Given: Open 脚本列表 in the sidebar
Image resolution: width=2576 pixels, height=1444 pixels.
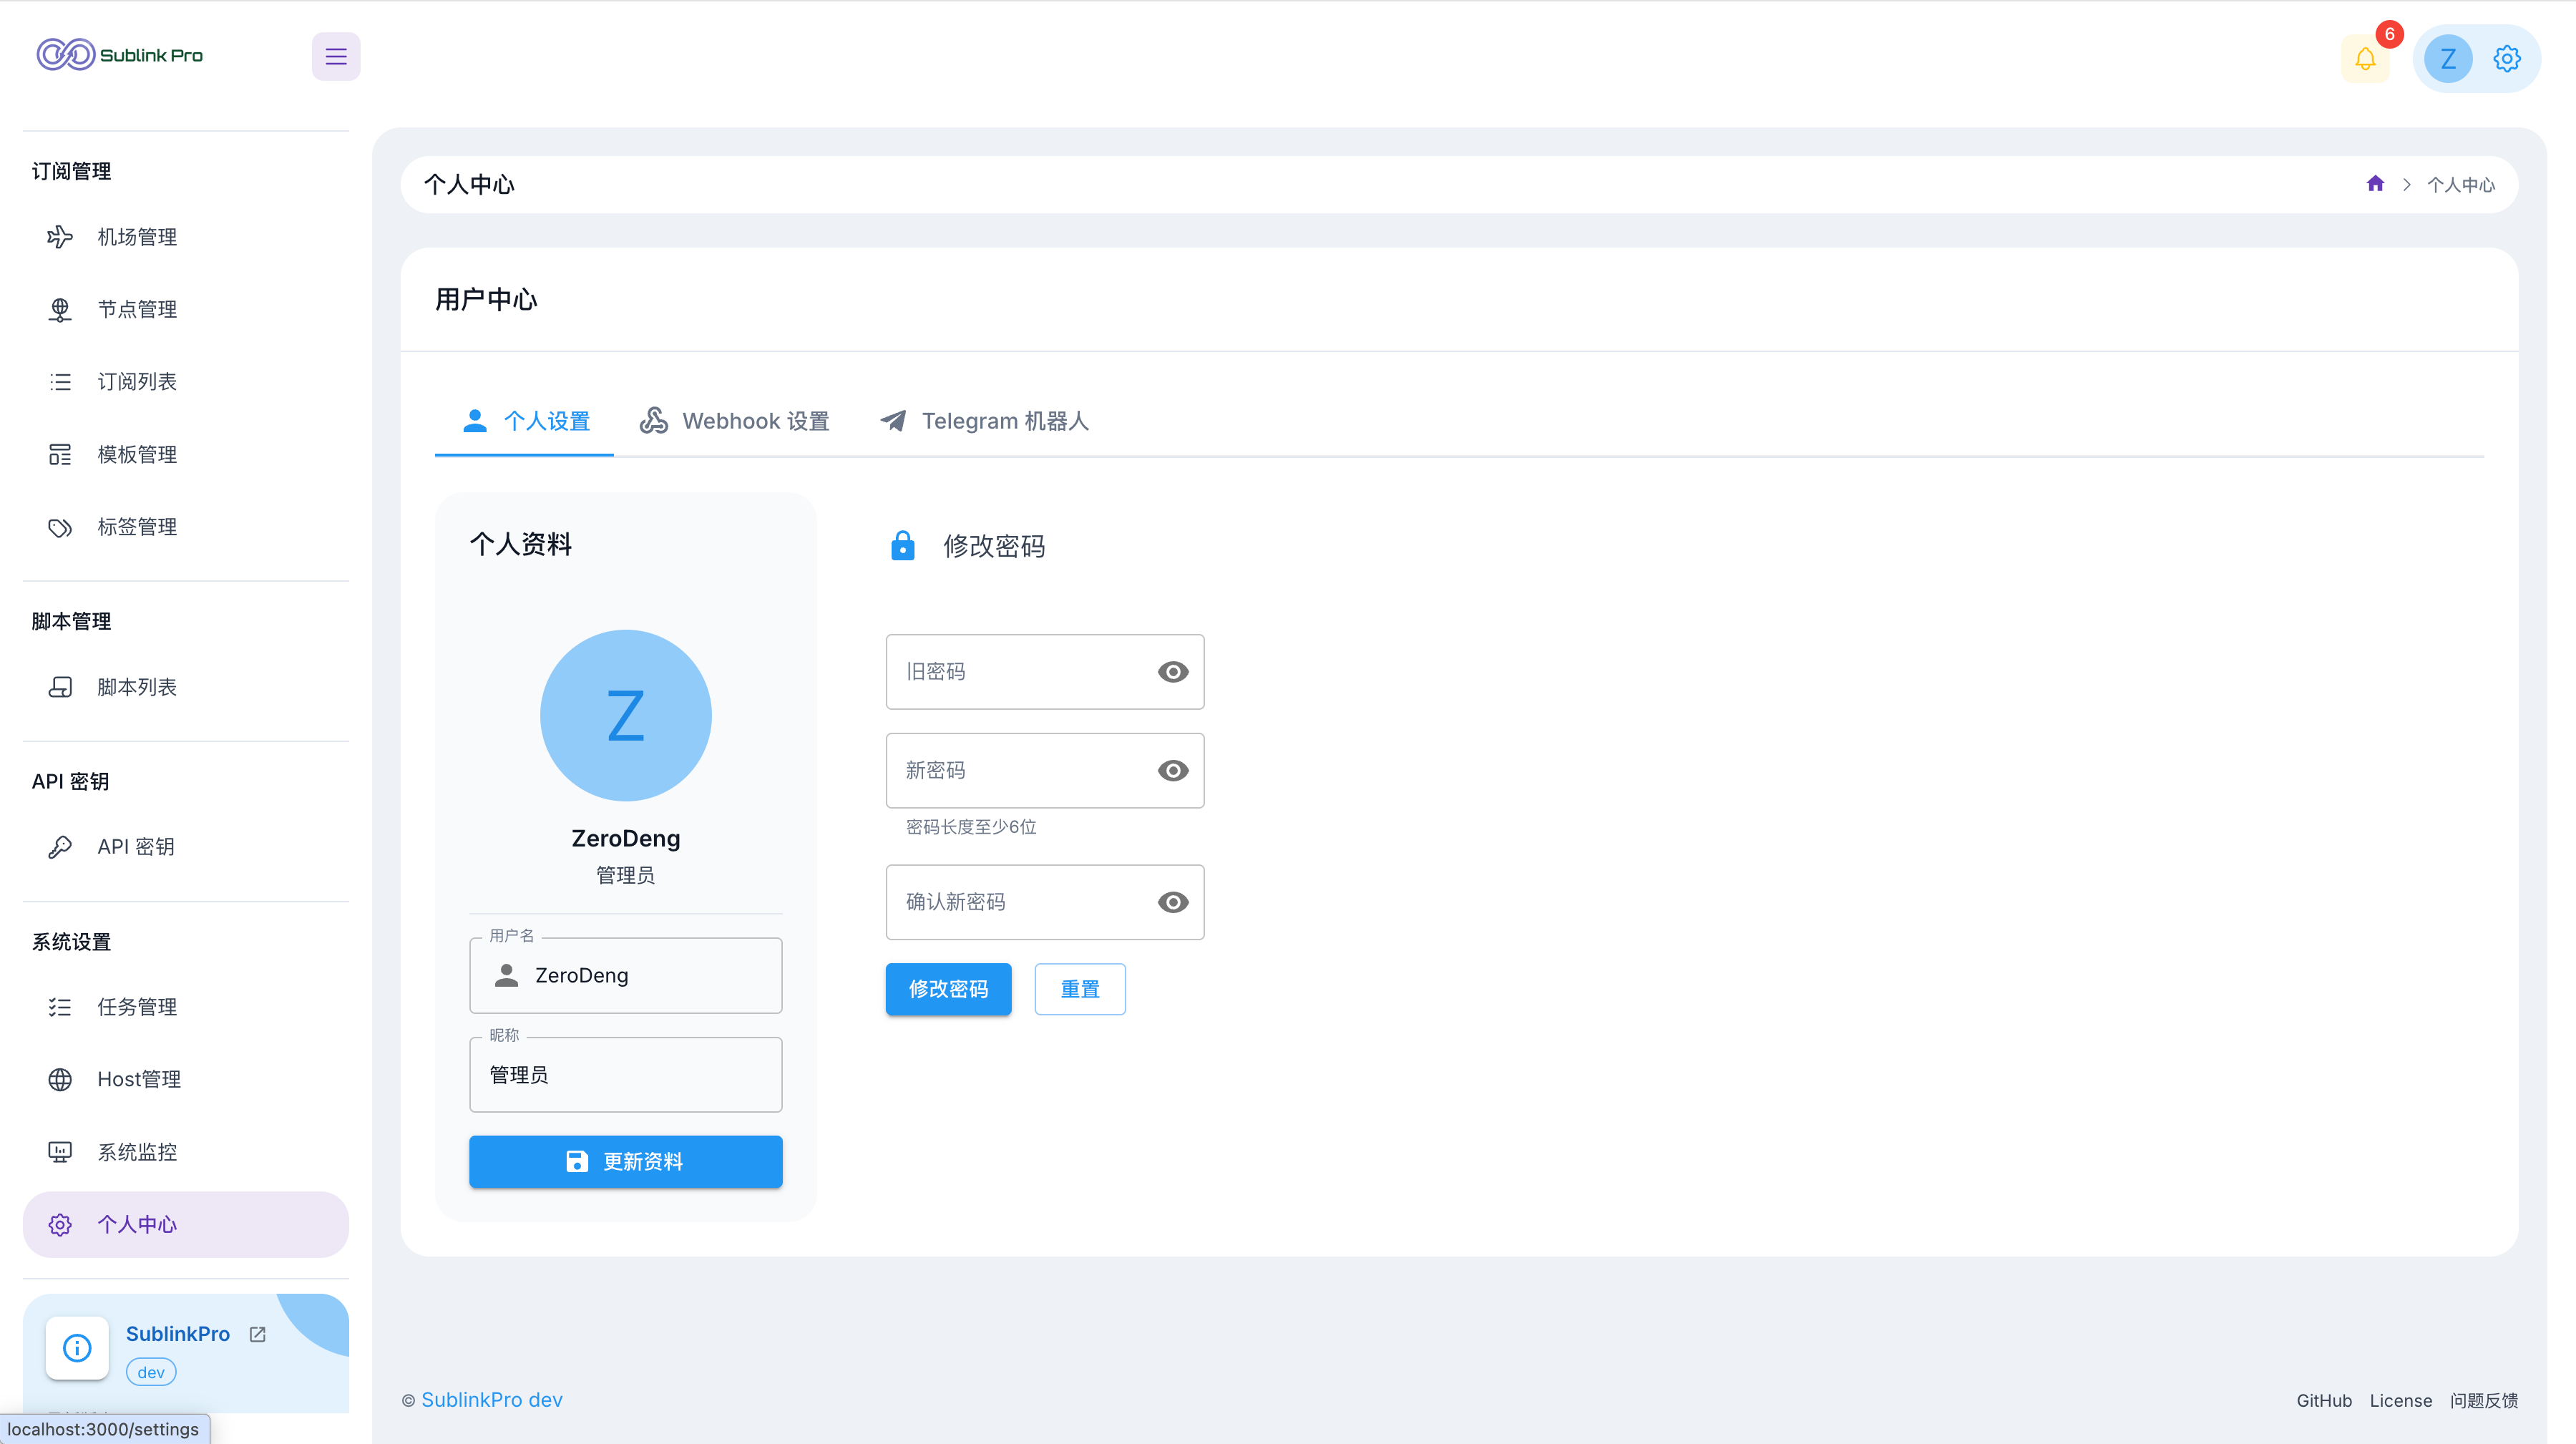Looking at the screenshot, I should [x=186, y=687].
